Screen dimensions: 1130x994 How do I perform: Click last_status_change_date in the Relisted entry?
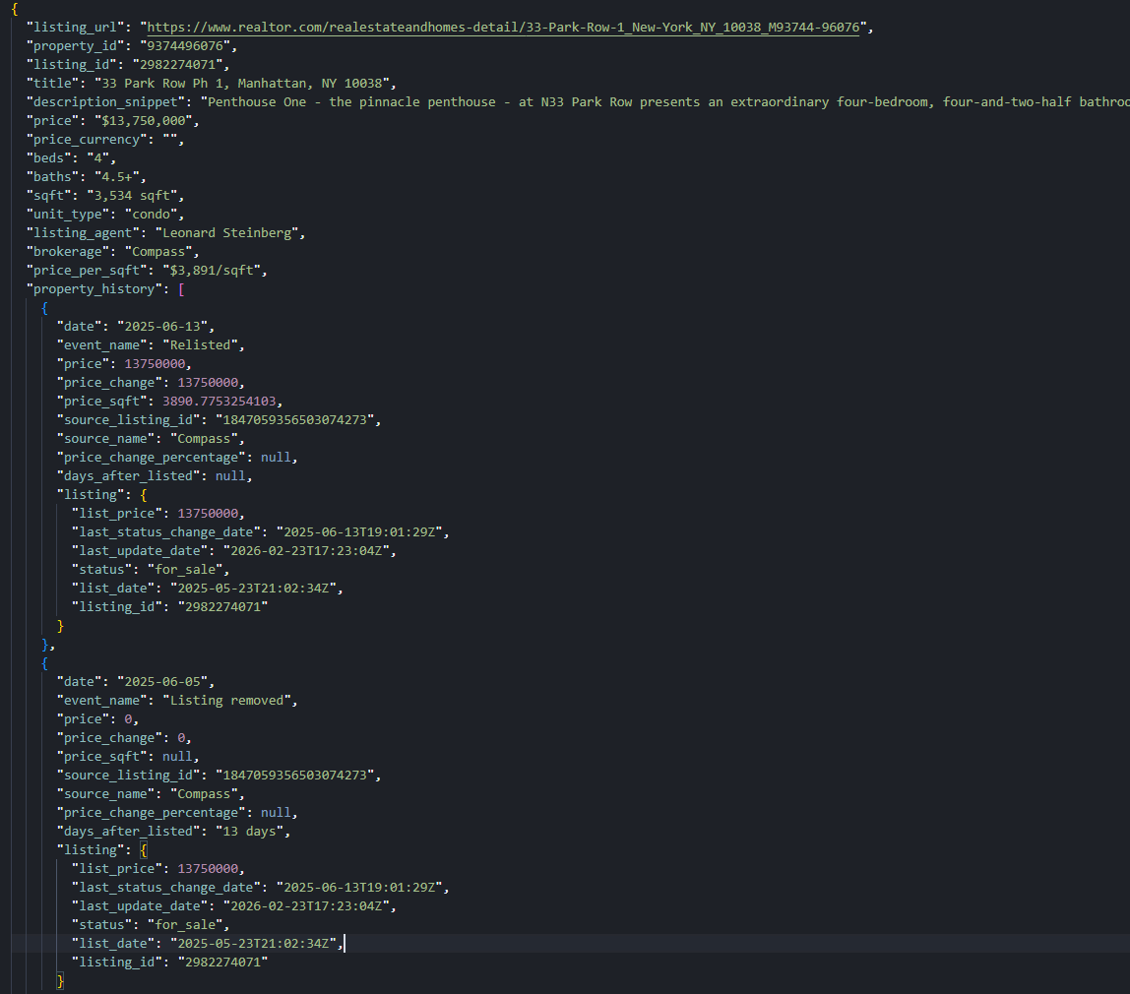[x=260, y=532]
